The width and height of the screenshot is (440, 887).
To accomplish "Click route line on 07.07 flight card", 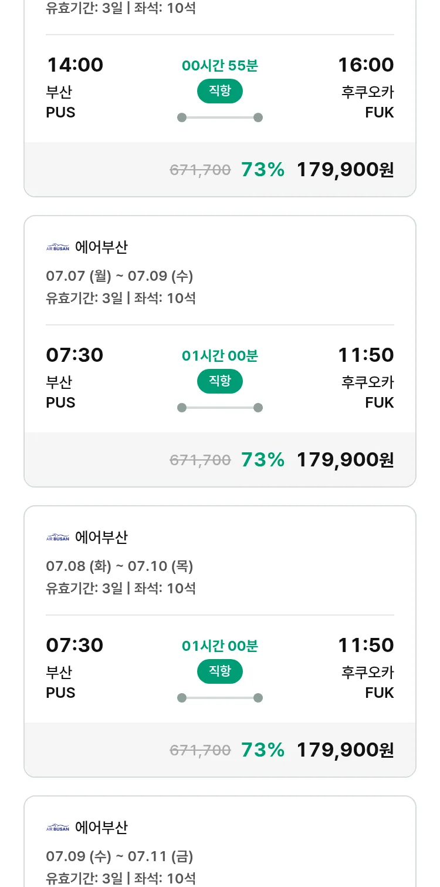I will click(220, 408).
